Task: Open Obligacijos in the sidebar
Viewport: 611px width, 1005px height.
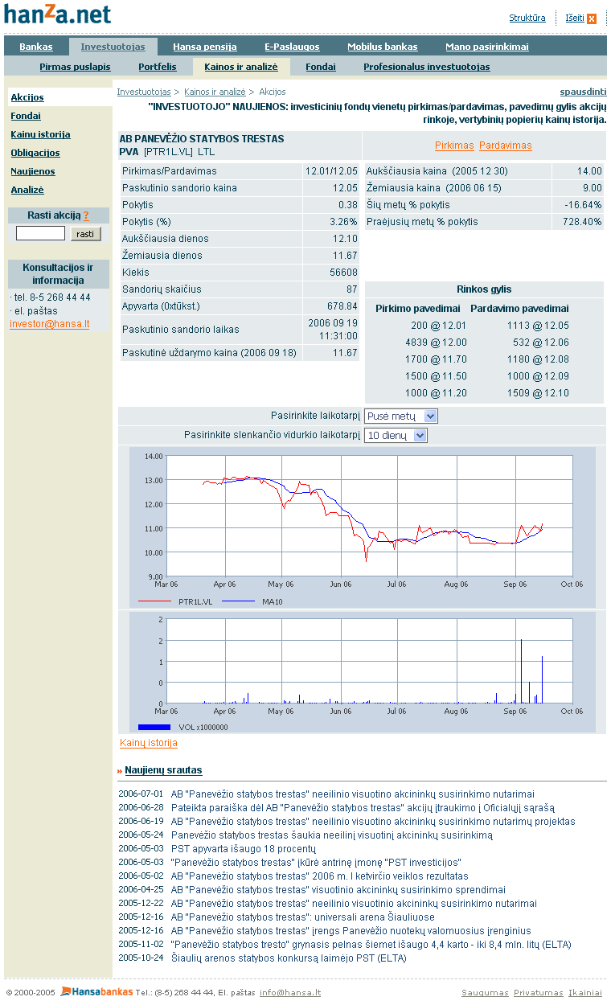Action: 35,153
